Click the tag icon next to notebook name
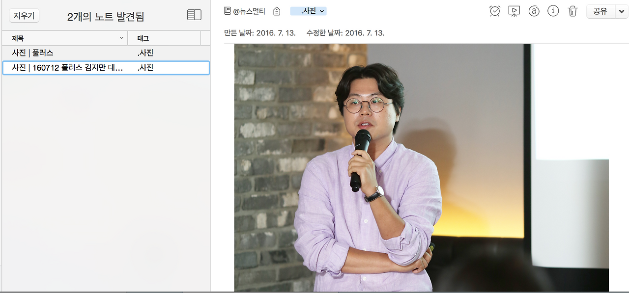The width and height of the screenshot is (629, 293). [x=277, y=11]
